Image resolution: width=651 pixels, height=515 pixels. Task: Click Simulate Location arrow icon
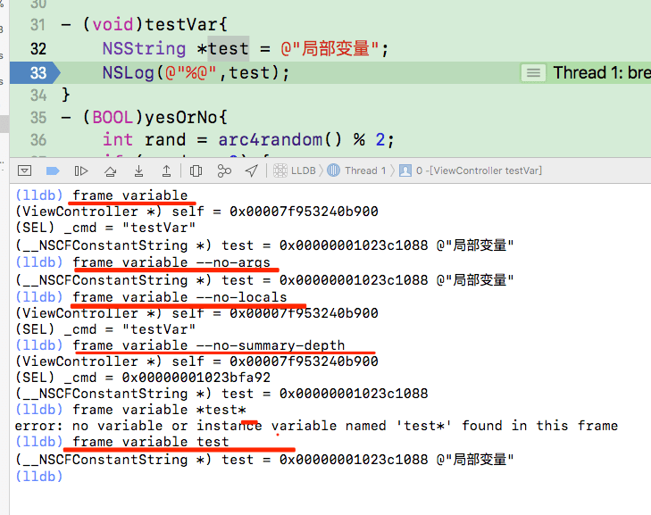click(253, 170)
